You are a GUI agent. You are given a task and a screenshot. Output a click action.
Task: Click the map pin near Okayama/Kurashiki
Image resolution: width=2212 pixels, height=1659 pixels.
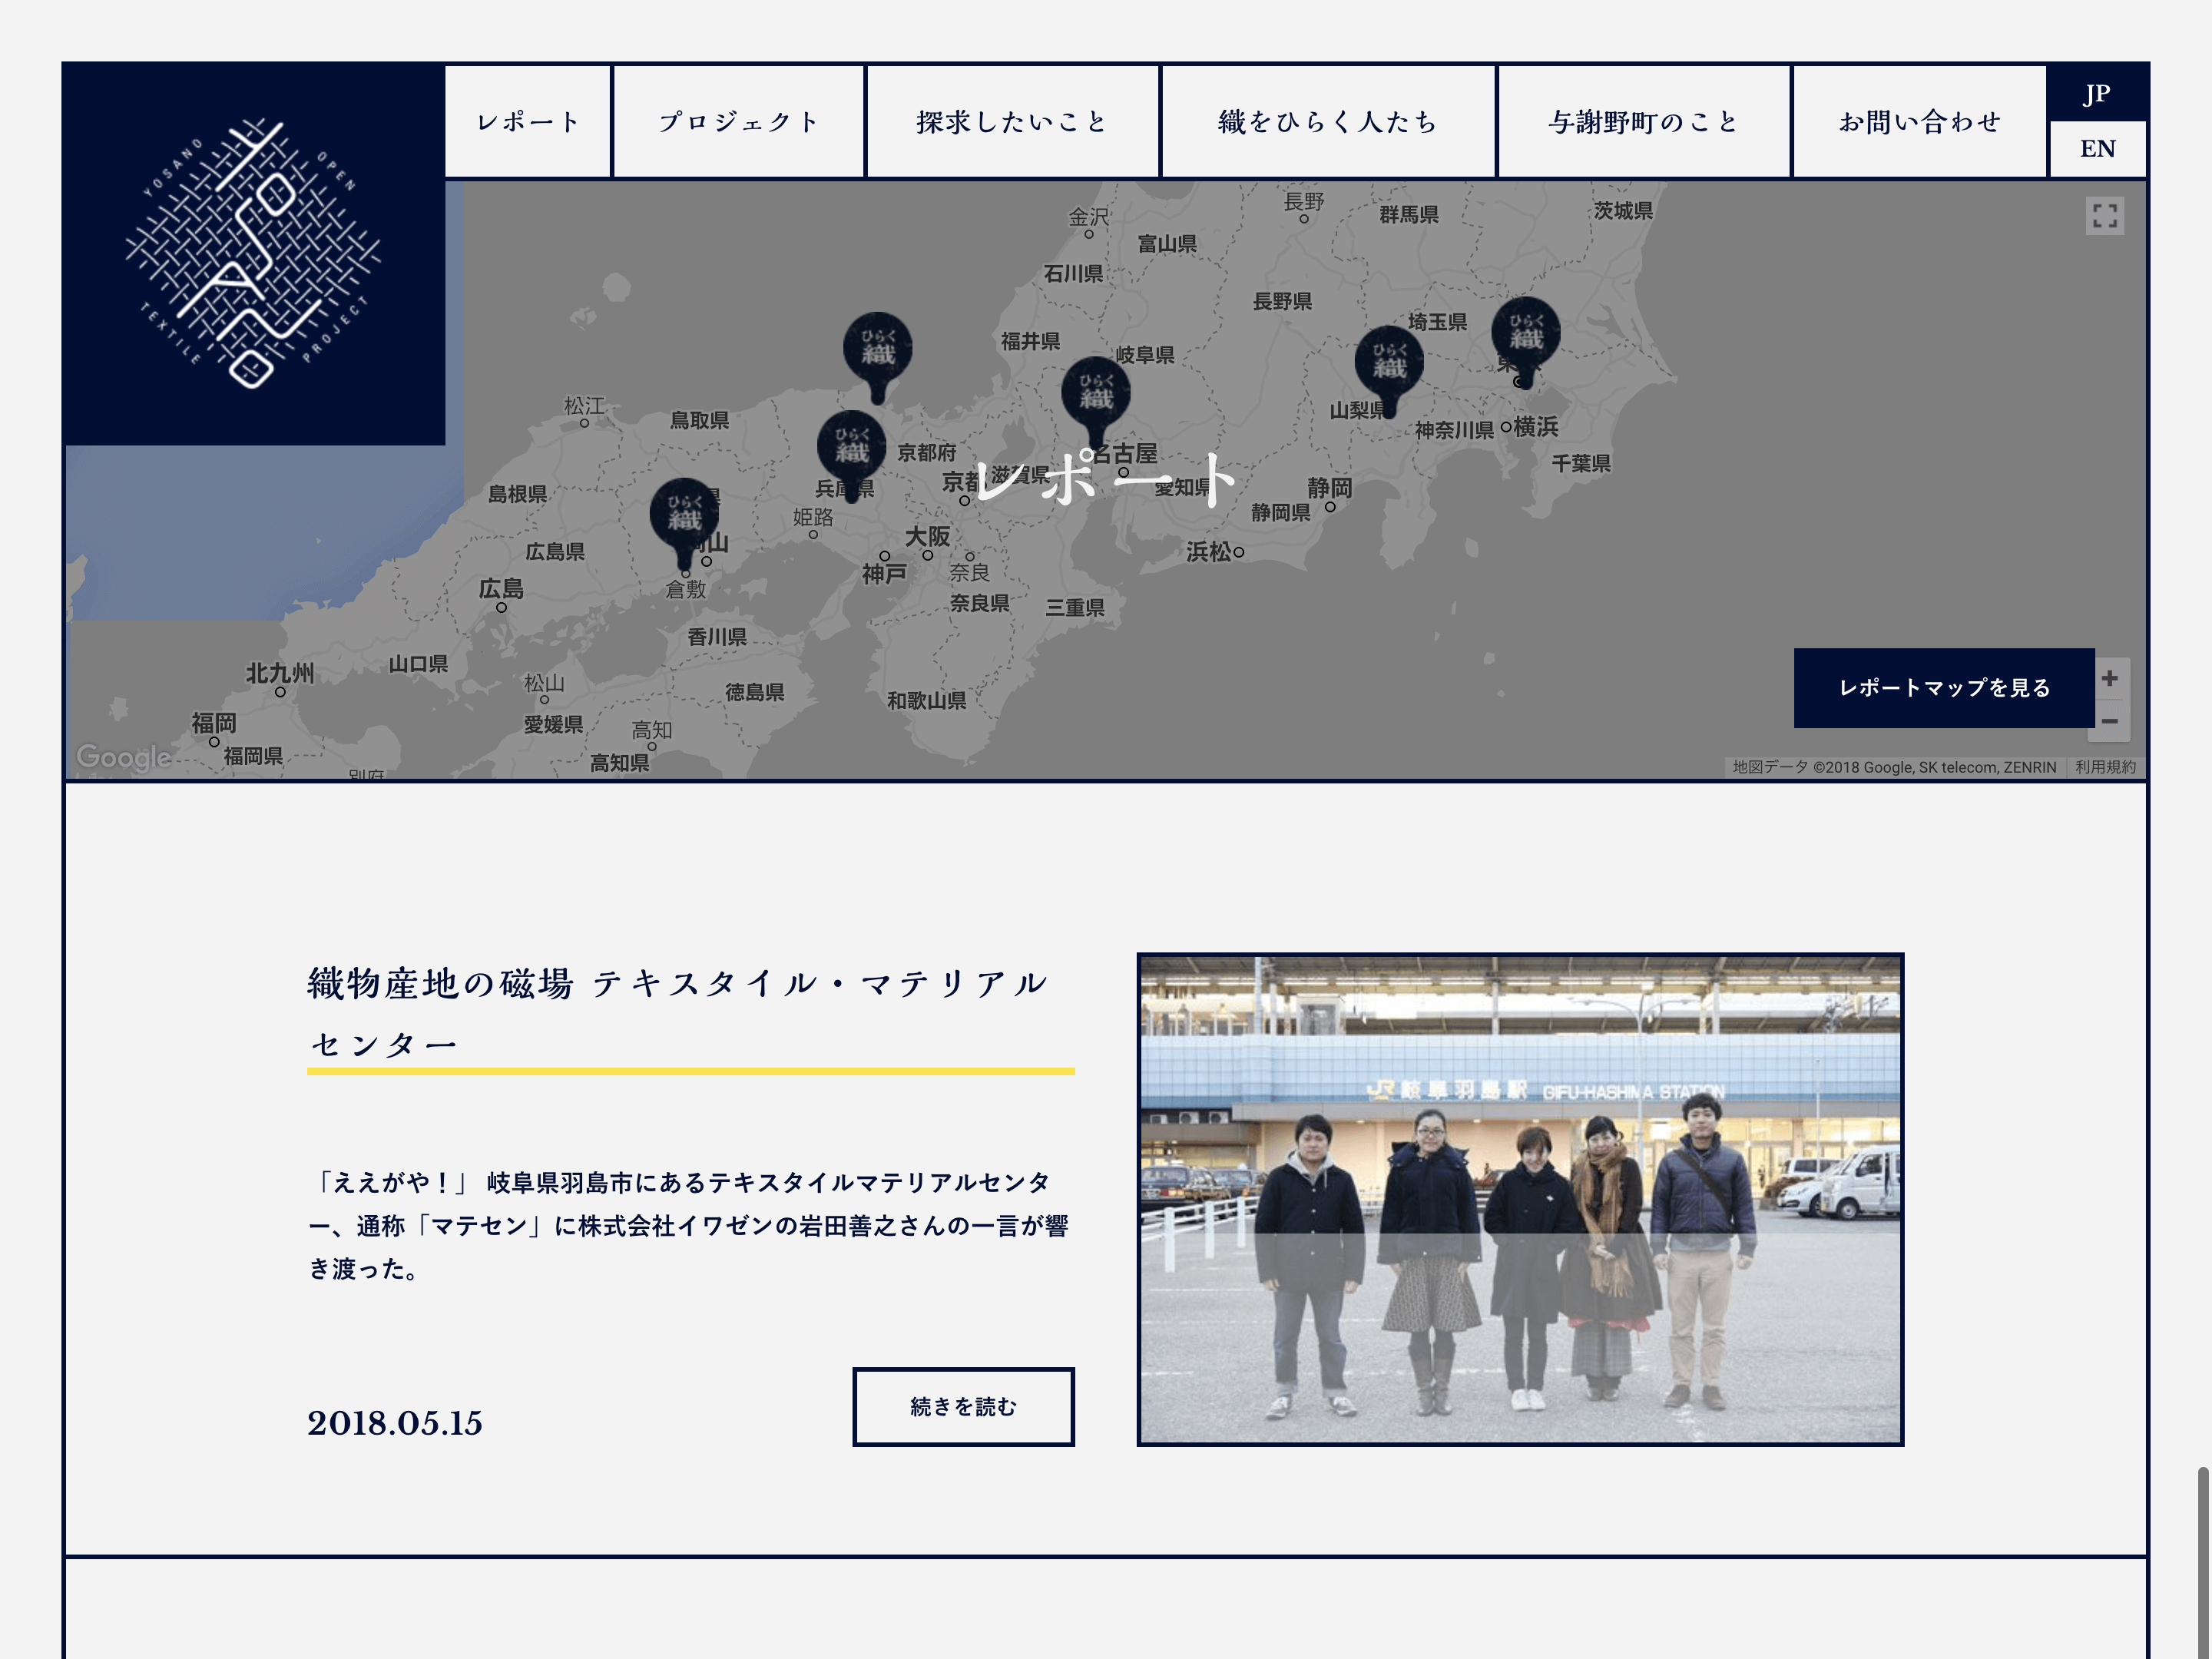pos(684,518)
